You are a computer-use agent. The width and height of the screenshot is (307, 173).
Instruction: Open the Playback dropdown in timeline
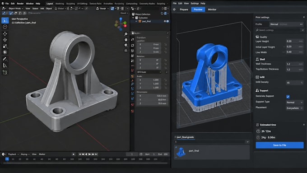pyautogui.click(x=13, y=154)
